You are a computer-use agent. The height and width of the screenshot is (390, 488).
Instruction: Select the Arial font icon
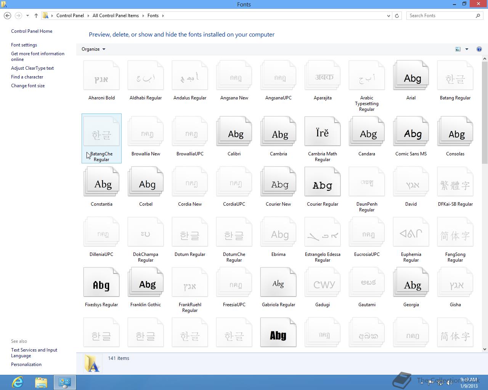(x=411, y=75)
